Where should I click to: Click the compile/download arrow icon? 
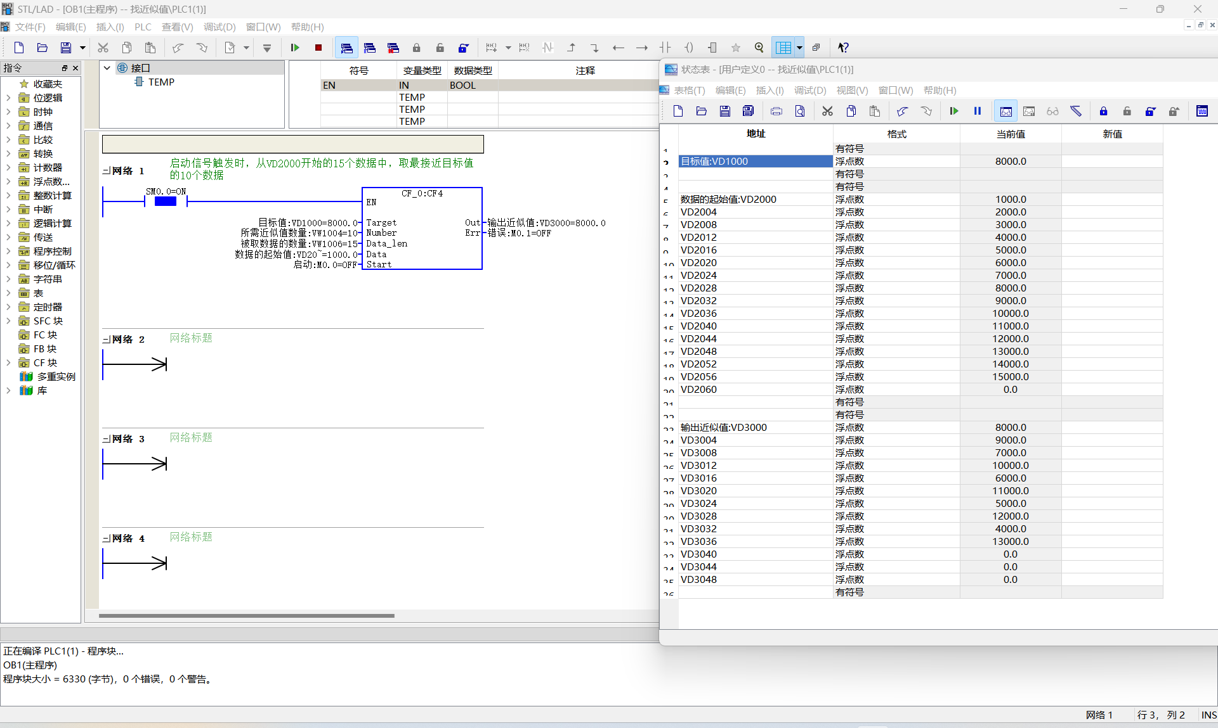pos(267,48)
